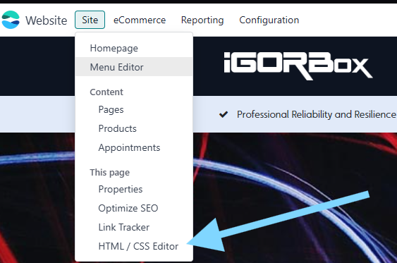Viewport: 397px width, 263px height.
Task: Open Link Tracker for this page
Action: pyautogui.click(x=134, y=227)
